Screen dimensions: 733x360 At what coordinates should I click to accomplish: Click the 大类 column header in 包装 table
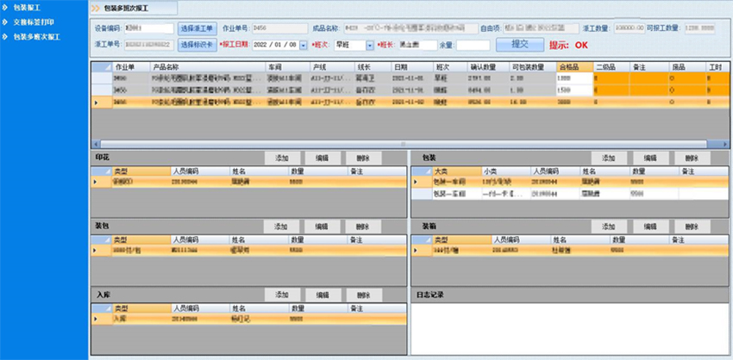click(x=456, y=171)
